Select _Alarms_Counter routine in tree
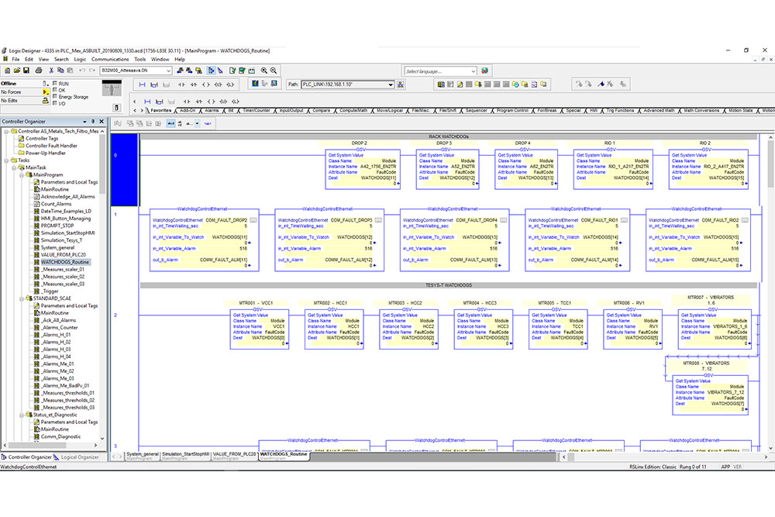Screen dimensions: 775x517 point(60,327)
